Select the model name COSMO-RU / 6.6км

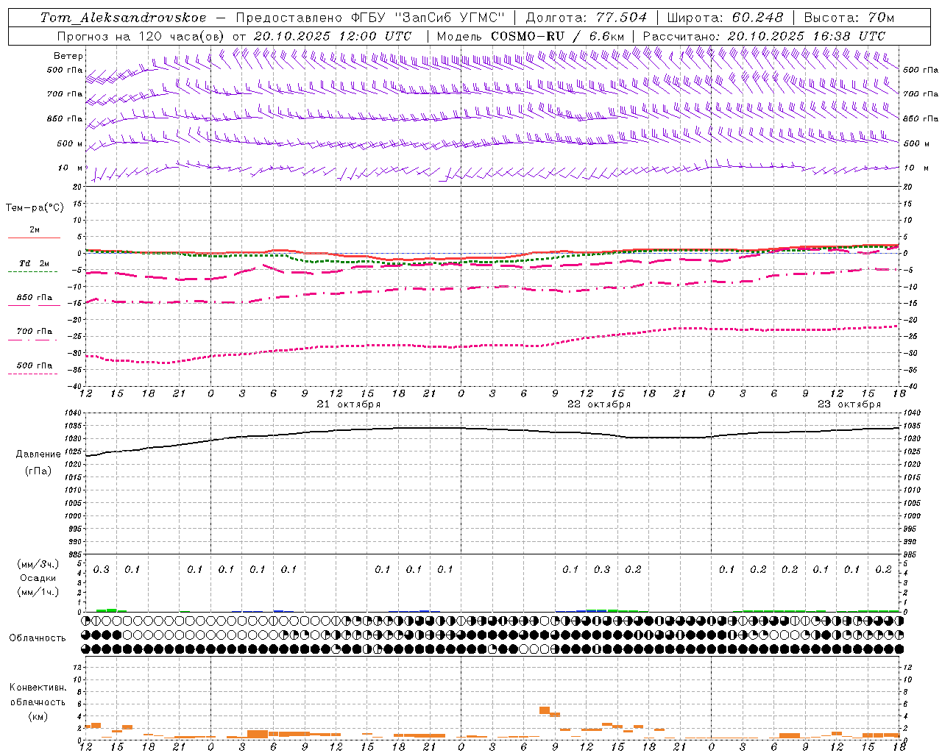pos(558,36)
